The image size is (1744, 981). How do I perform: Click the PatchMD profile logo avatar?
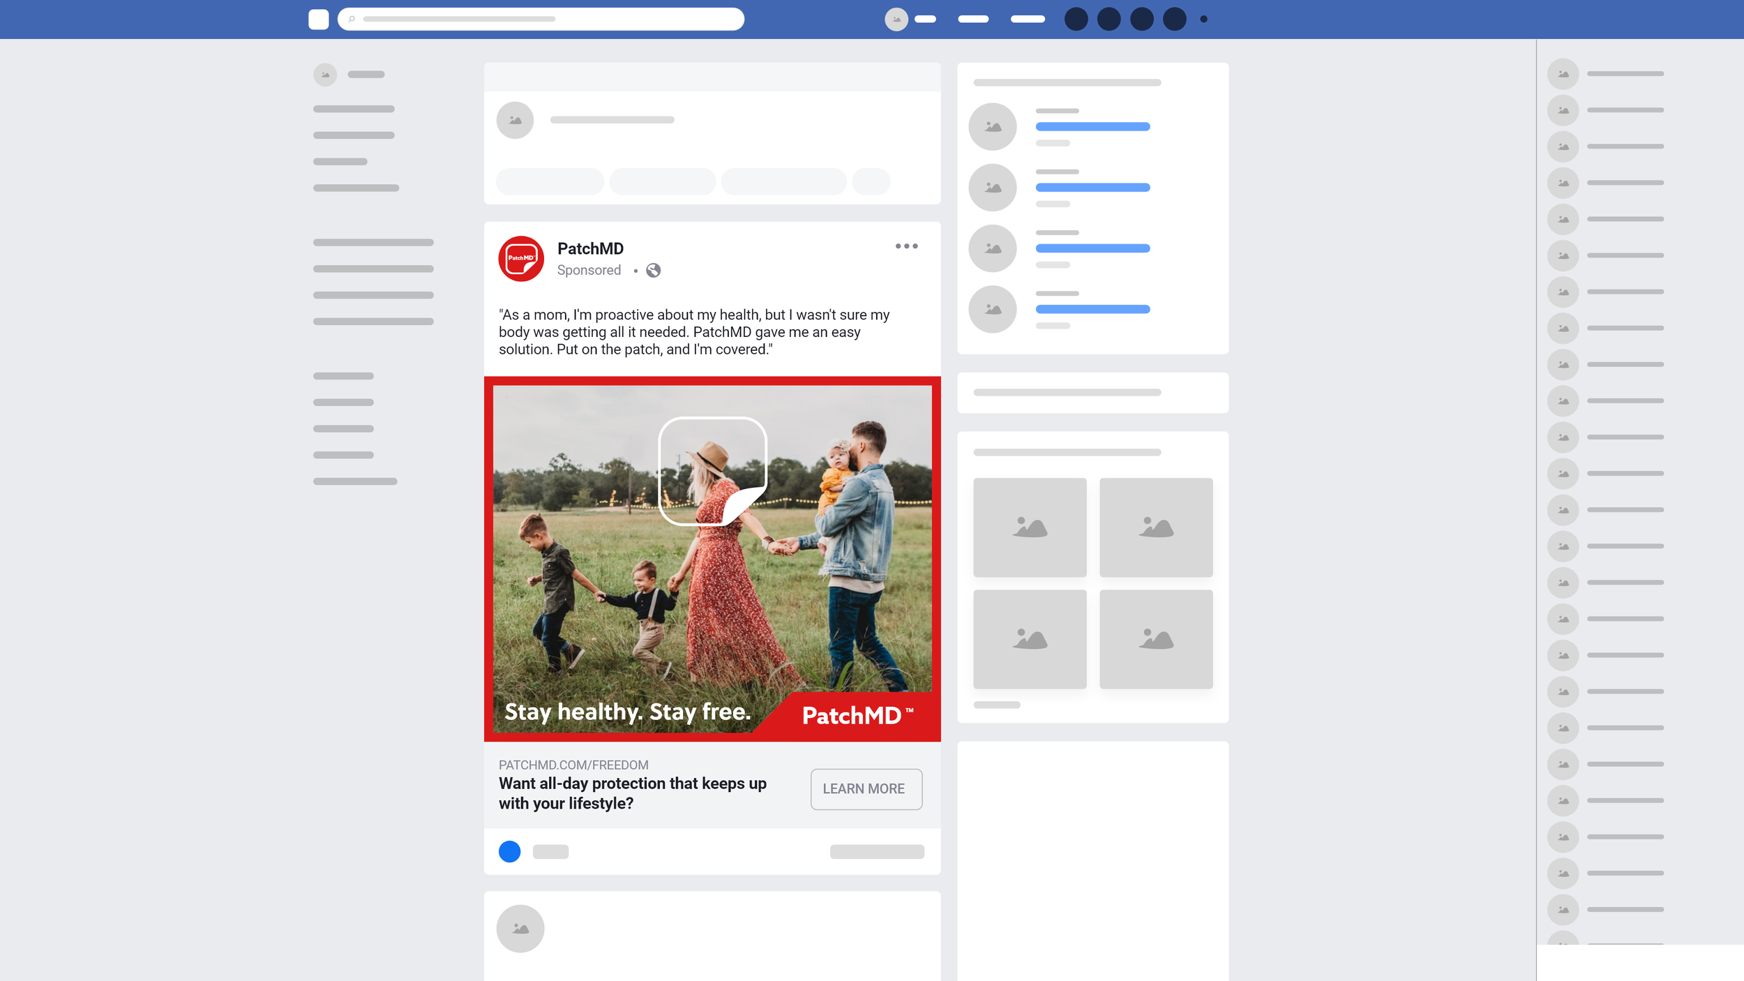tap(520, 259)
